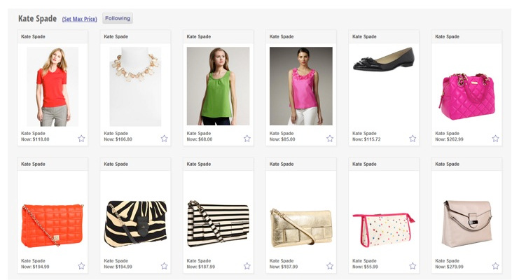Viewport: 512px width, 280px height.
Task: Click Kate Spade header on the necklace card
Action: [x=116, y=36]
